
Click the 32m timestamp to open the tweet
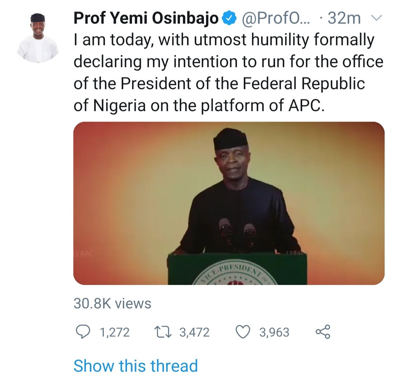pos(345,17)
